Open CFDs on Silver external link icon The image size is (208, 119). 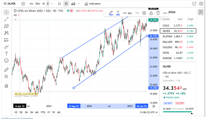(189, 73)
